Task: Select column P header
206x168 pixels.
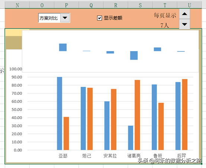Action: (x=67, y=5)
